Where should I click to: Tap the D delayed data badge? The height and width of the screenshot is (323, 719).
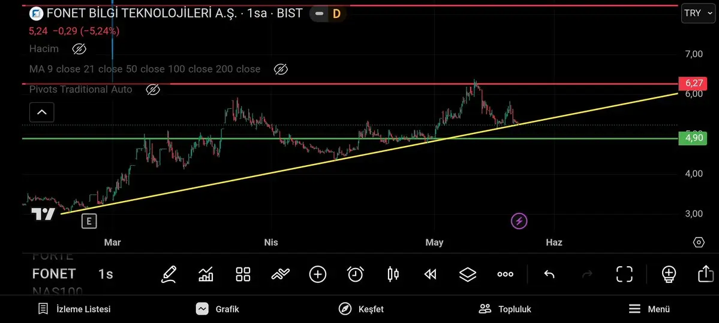(x=336, y=14)
